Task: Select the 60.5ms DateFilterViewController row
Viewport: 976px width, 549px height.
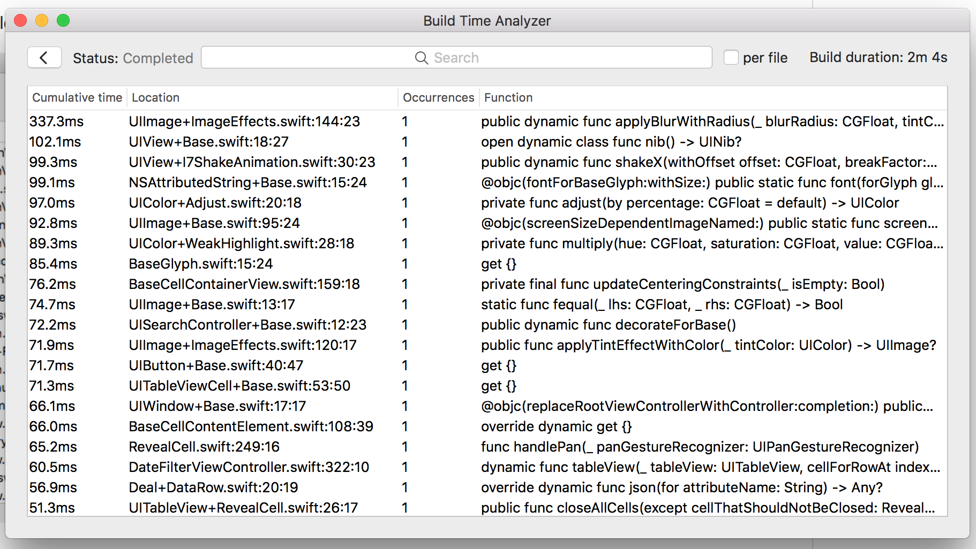Action: click(x=487, y=467)
